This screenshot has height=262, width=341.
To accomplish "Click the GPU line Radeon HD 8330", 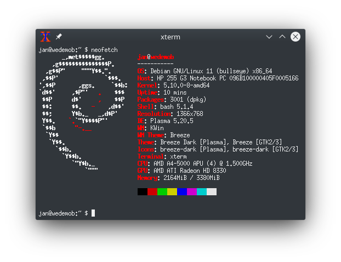I will 182,171.
